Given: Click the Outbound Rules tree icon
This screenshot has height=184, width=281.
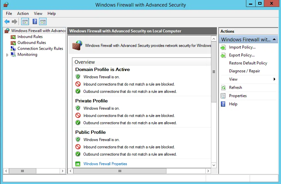Looking at the screenshot, I should [13, 43].
